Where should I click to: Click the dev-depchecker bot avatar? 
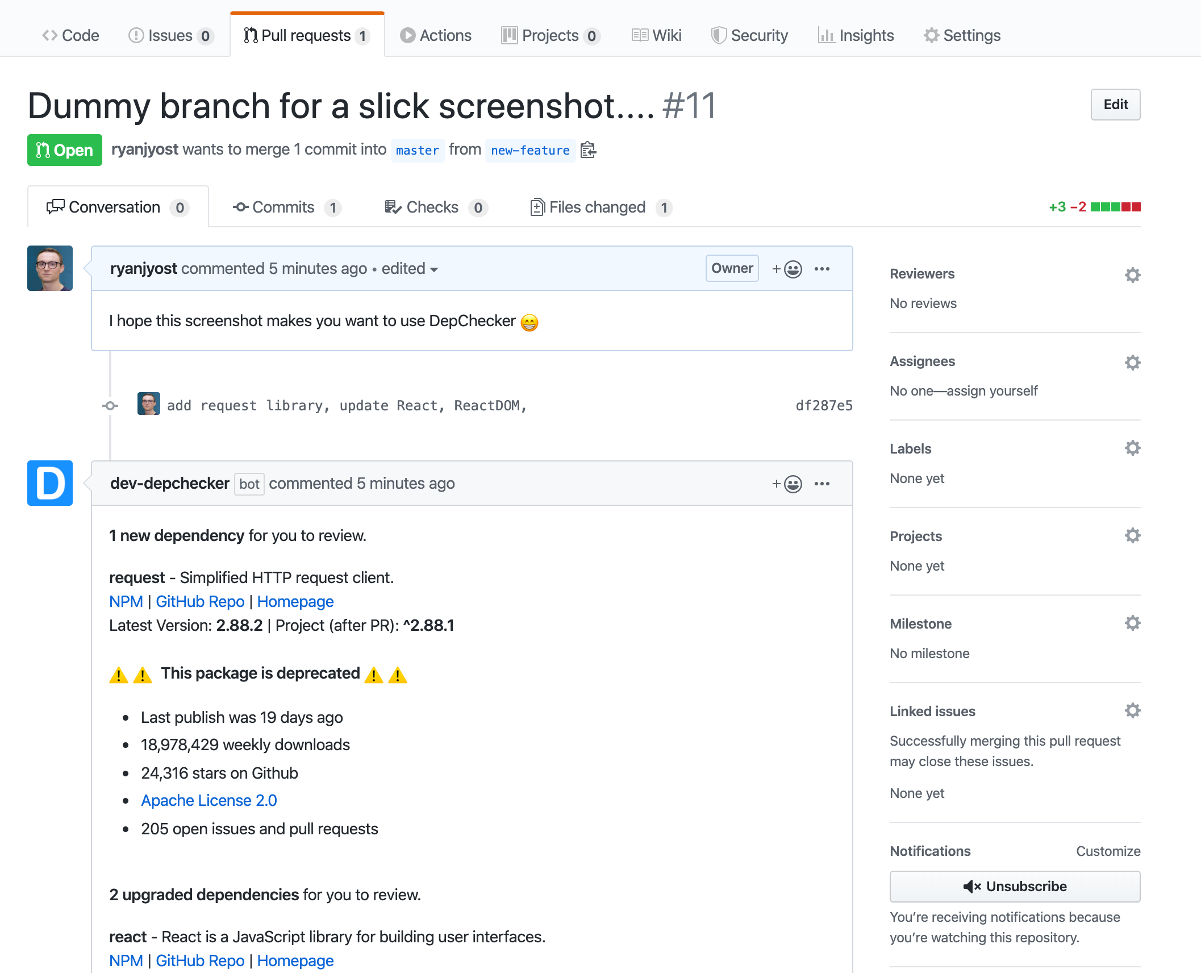tap(50, 483)
